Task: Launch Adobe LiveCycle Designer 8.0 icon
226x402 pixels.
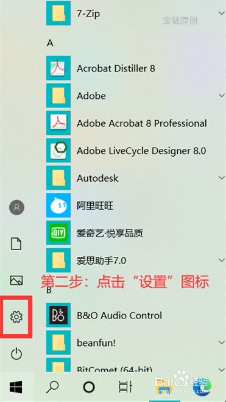Action: point(58,151)
